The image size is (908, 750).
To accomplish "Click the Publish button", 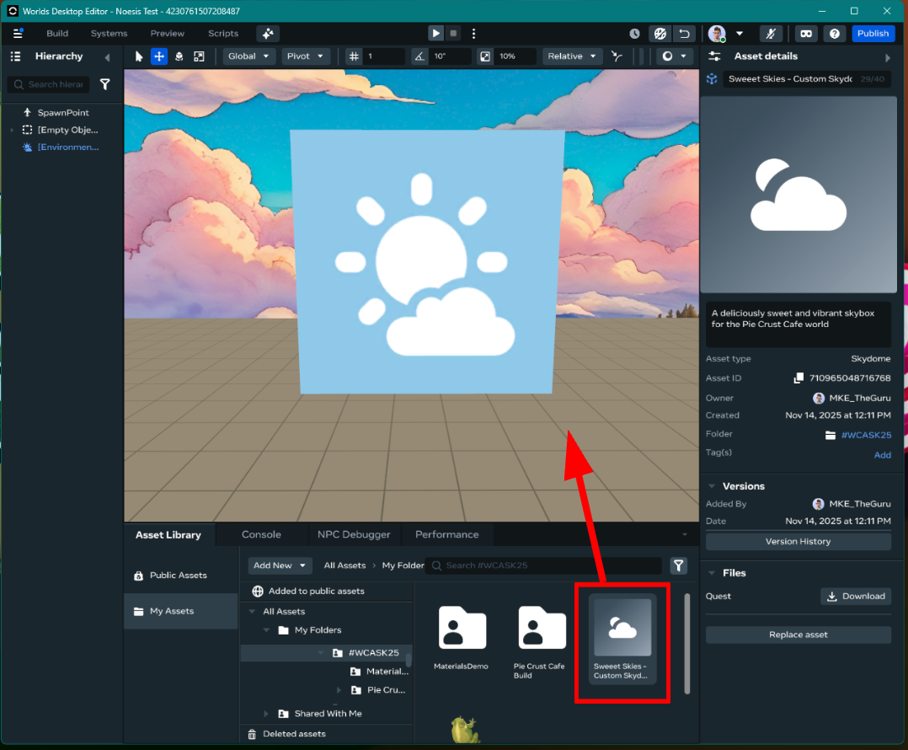I will [873, 34].
